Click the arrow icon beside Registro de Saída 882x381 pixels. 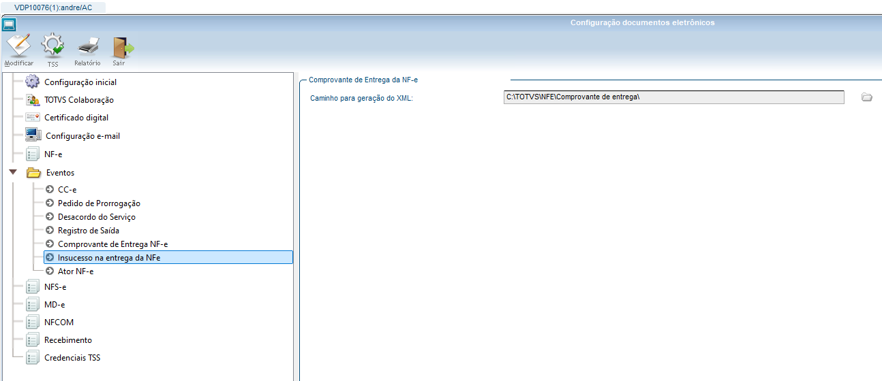tap(50, 230)
